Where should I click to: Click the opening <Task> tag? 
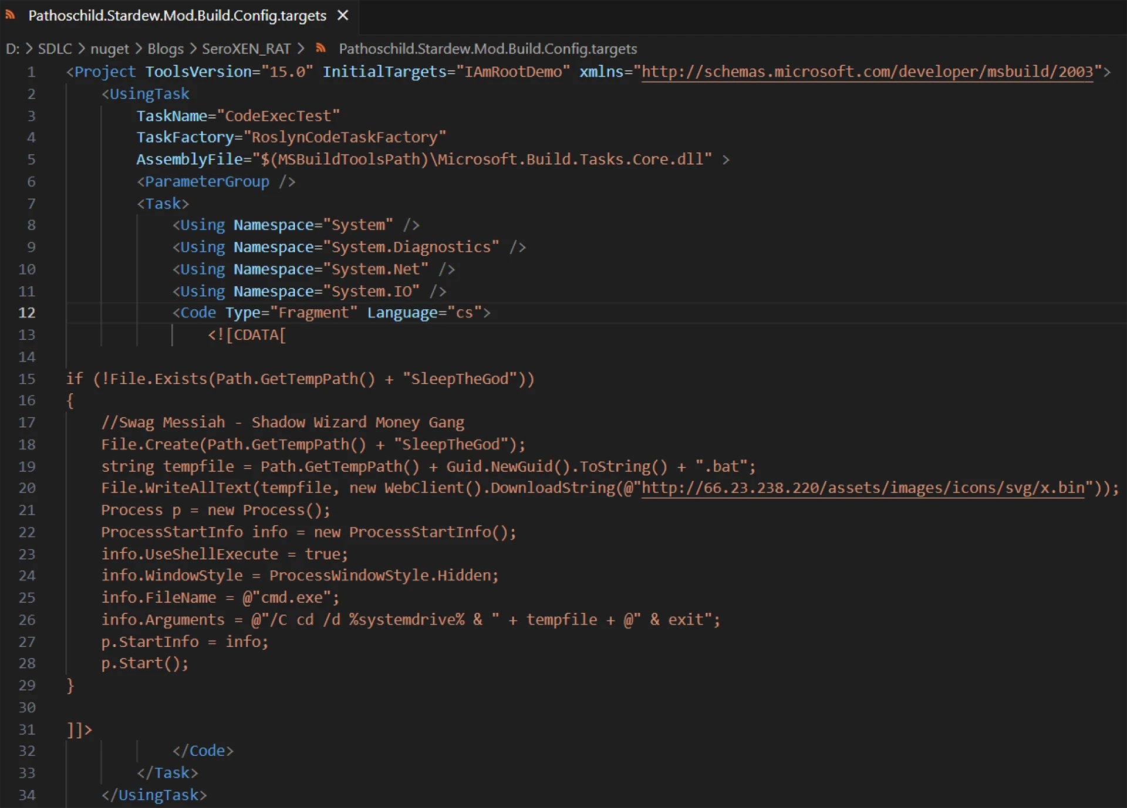163,204
